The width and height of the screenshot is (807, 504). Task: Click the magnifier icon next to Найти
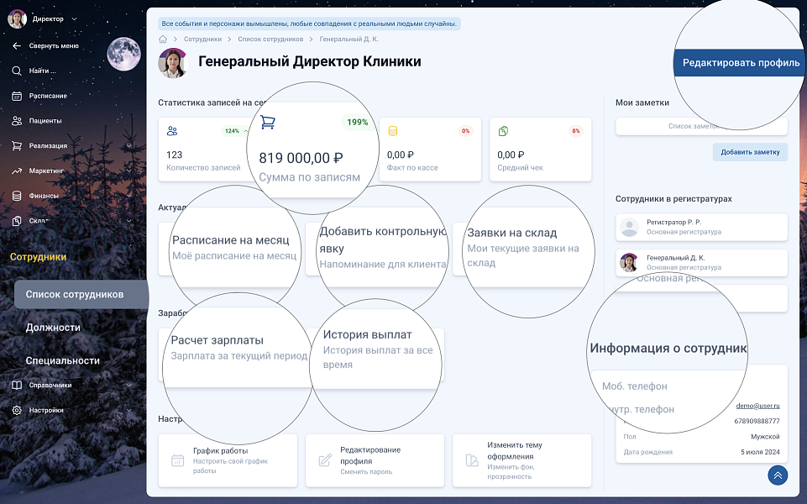(17, 71)
